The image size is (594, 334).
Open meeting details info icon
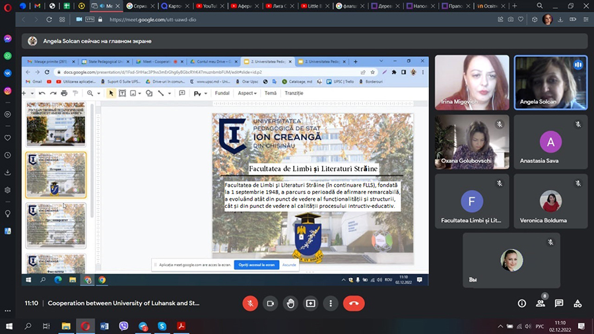(521, 304)
